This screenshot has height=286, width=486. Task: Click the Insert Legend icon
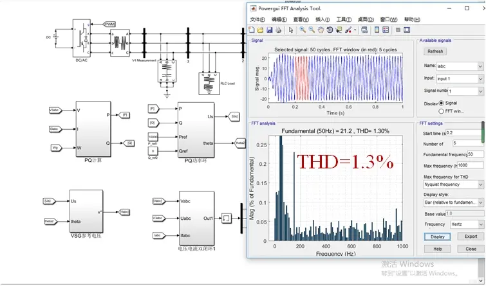point(386,30)
